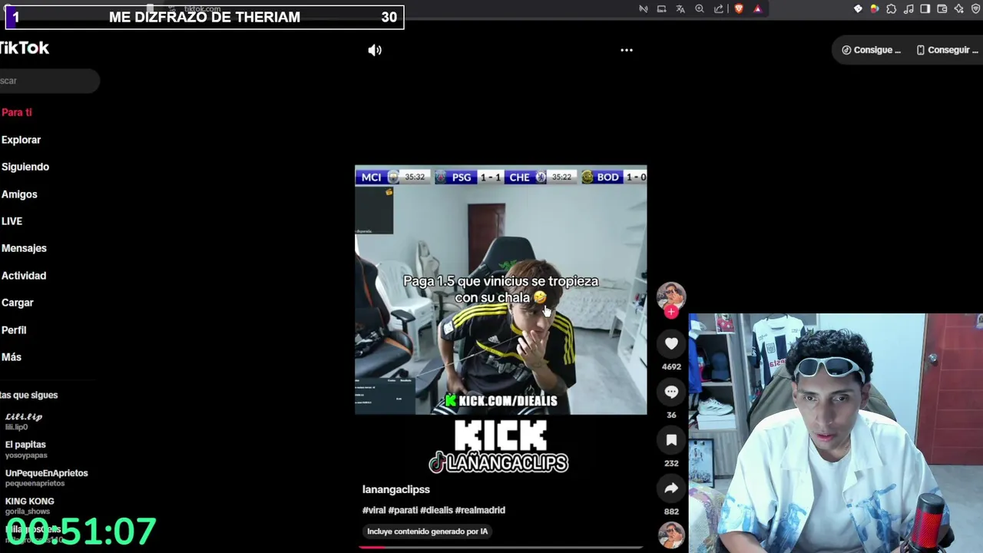Click the 4692 likes count
This screenshot has width=983, height=553.
click(x=671, y=366)
